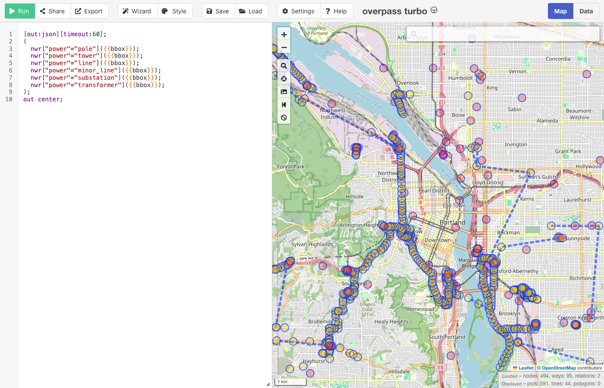Viewport: 604px width, 388px height.
Task: Switch to the Map tab
Action: (560, 11)
